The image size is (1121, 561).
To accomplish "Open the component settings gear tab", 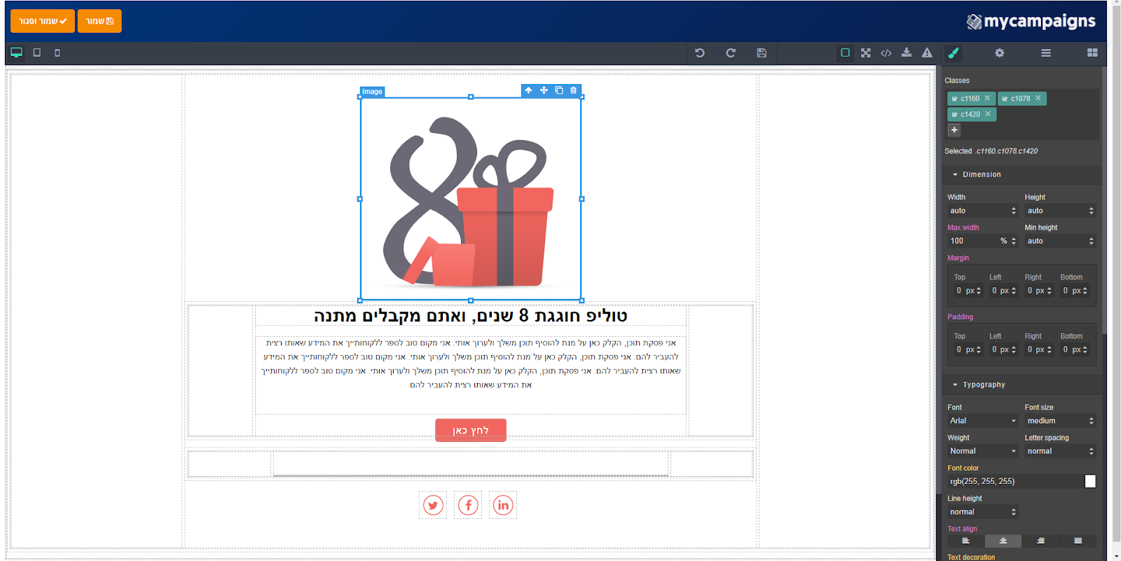I will [x=1000, y=53].
